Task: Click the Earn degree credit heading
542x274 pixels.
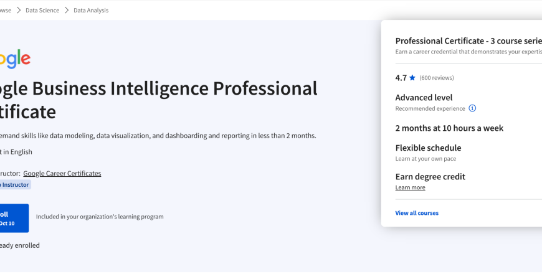Action: [x=430, y=177]
